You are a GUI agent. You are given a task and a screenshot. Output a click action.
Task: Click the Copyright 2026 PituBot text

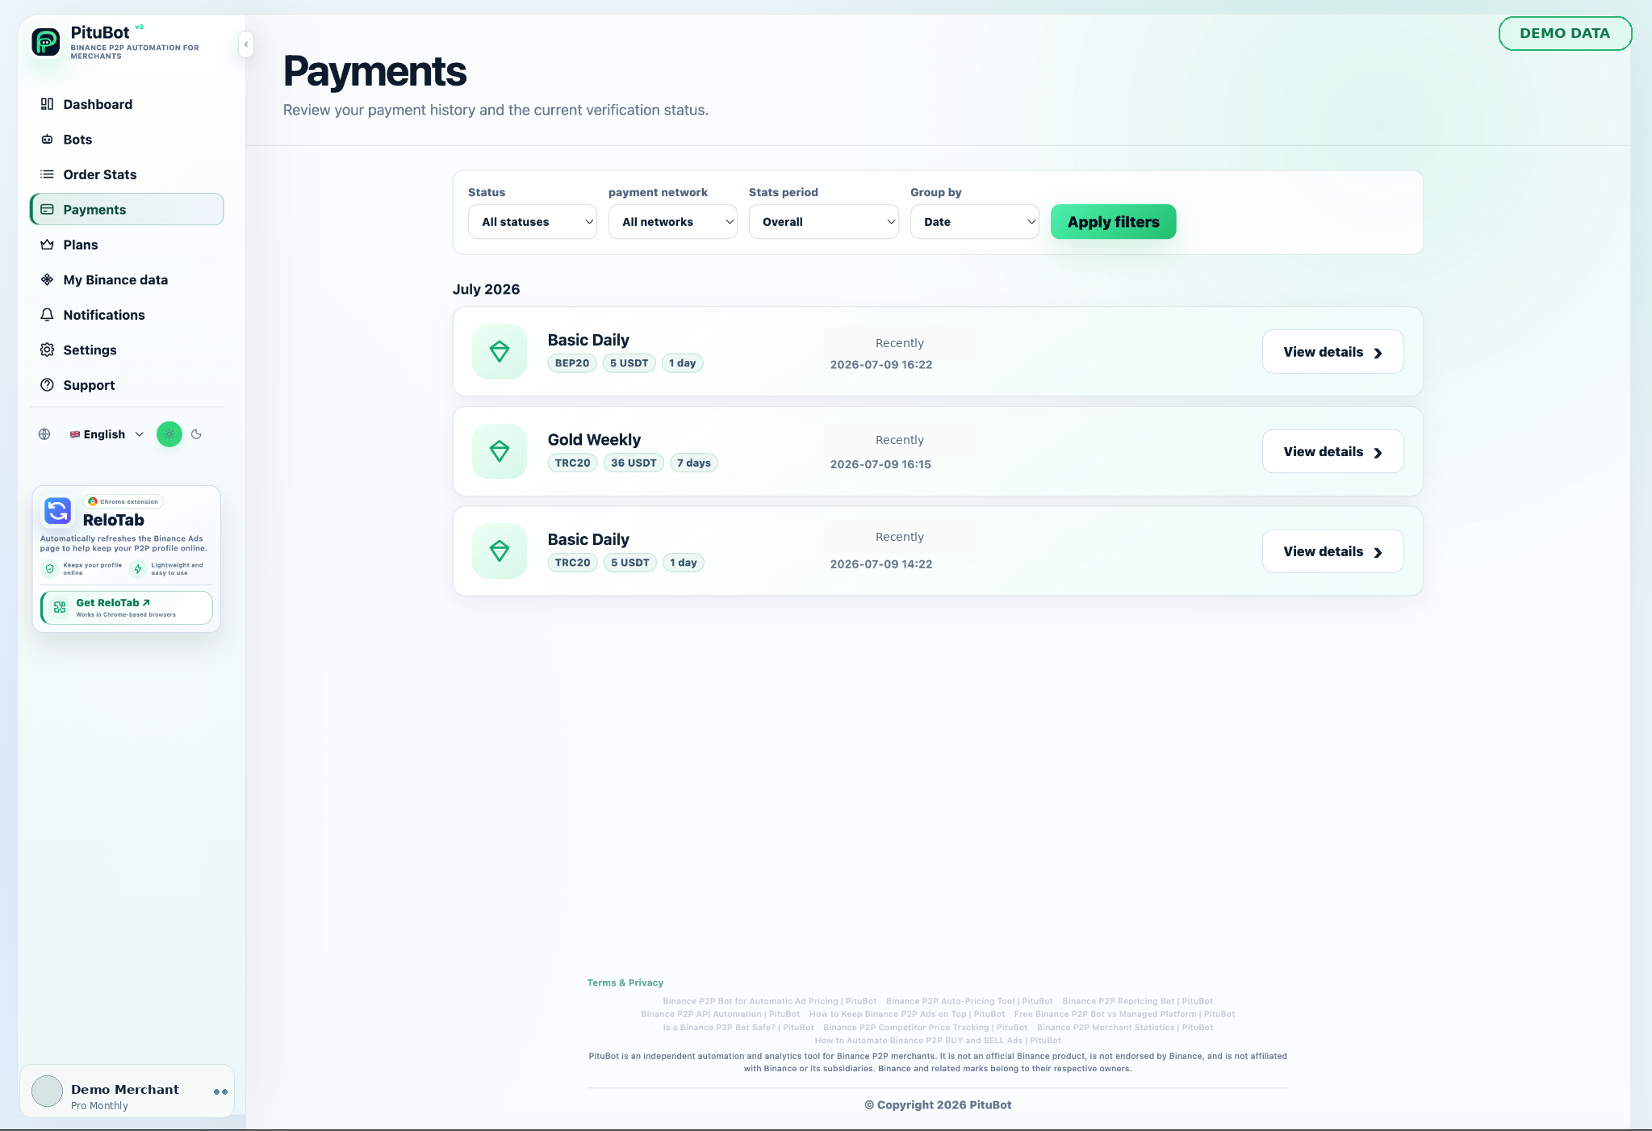click(938, 1105)
